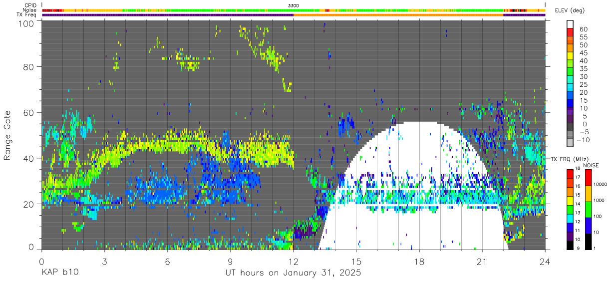Click the green 100–1000 NOISE colorbar segment
The image size is (613, 283).
tap(588, 210)
